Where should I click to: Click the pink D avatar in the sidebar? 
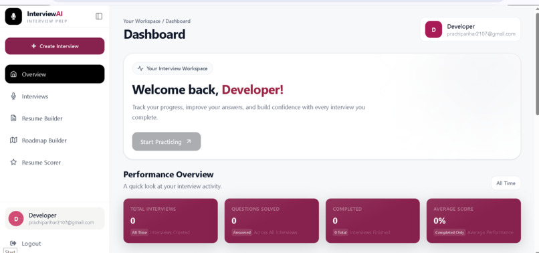coord(16,219)
